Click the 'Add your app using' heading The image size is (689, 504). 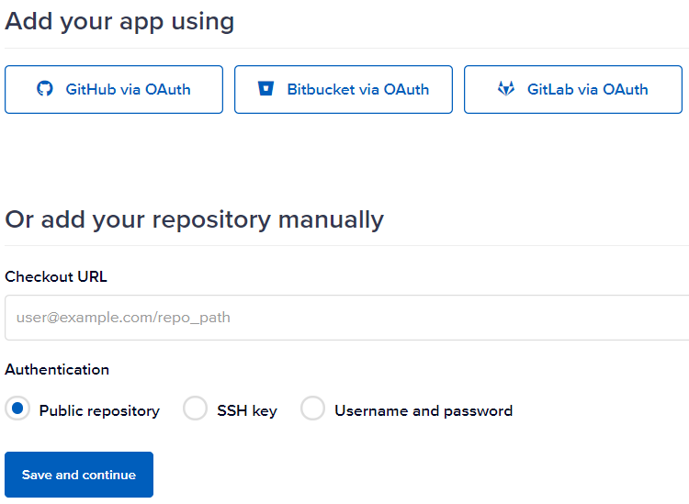[x=119, y=21]
